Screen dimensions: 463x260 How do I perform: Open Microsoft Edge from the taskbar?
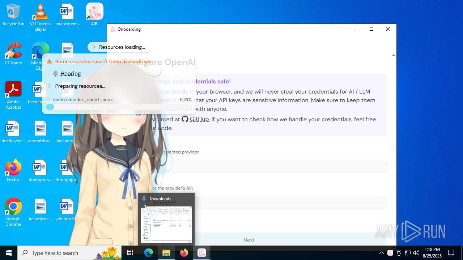pyautogui.click(x=149, y=253)
